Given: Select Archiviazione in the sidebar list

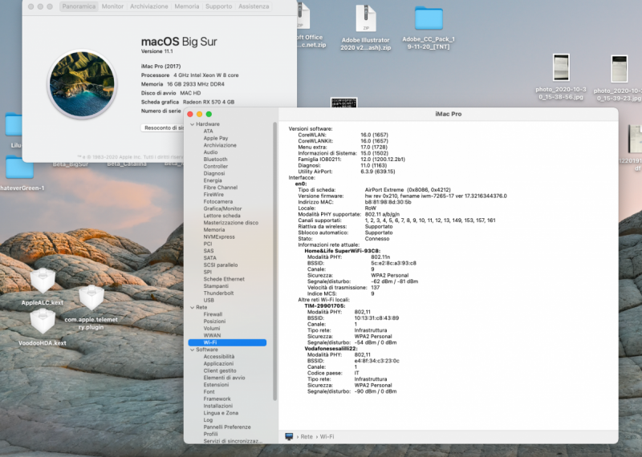Looking at the screenshot, I should pyautogui.click(x=220, y=145).
